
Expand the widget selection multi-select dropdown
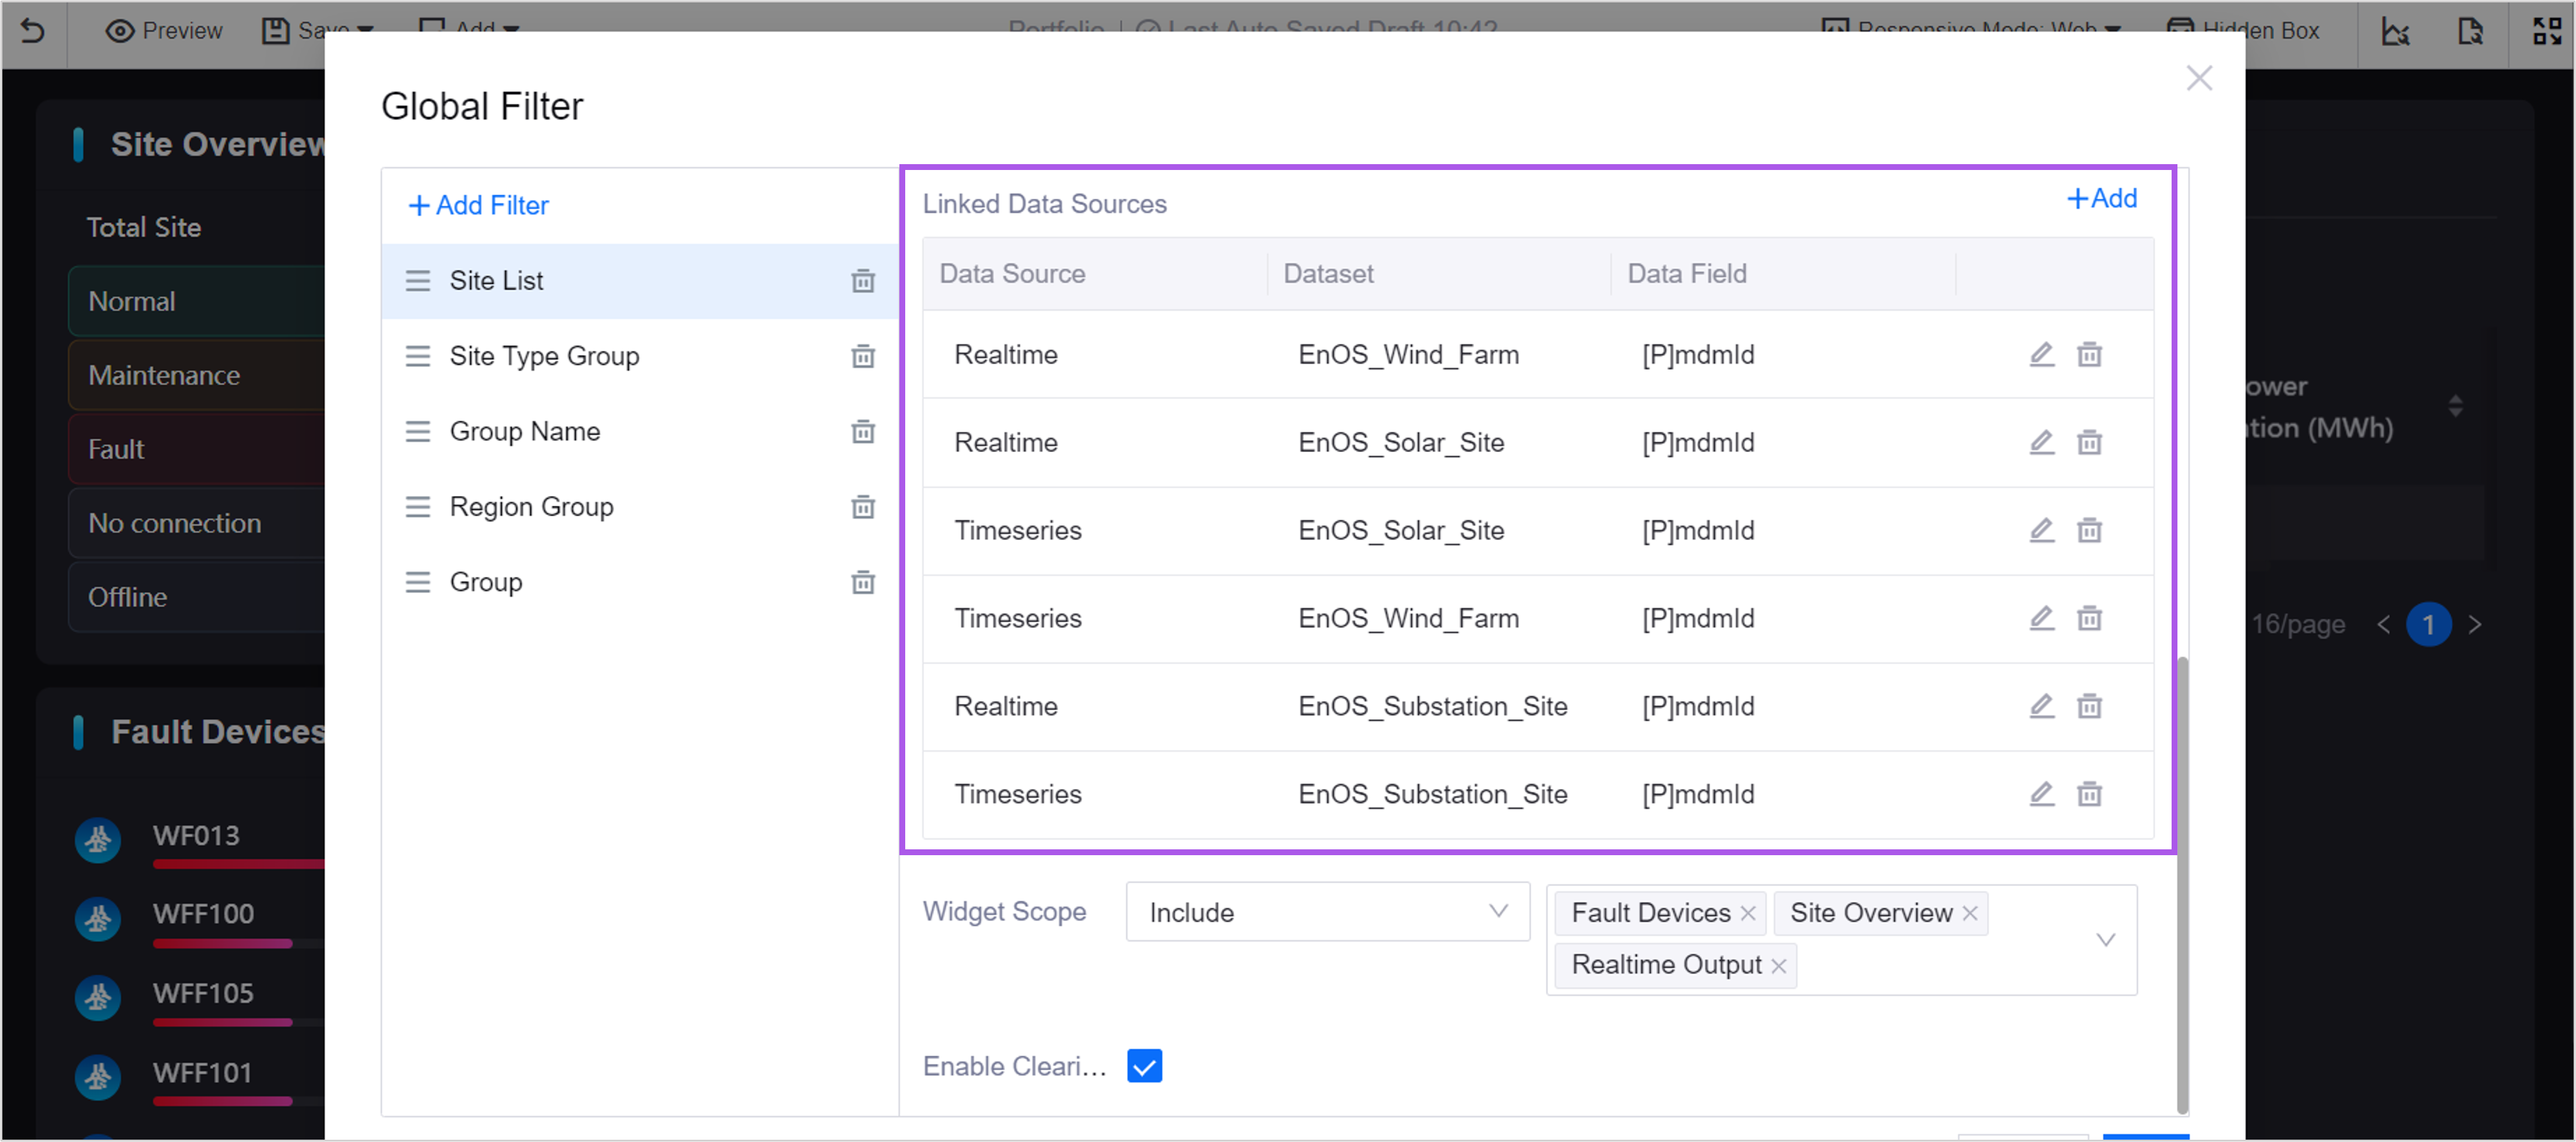pyautogui.click(x=2105, y=939)
